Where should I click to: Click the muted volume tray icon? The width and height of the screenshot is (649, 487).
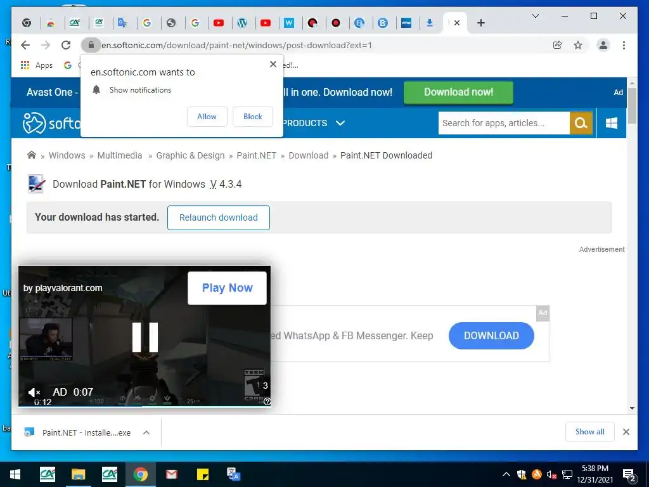551,474
